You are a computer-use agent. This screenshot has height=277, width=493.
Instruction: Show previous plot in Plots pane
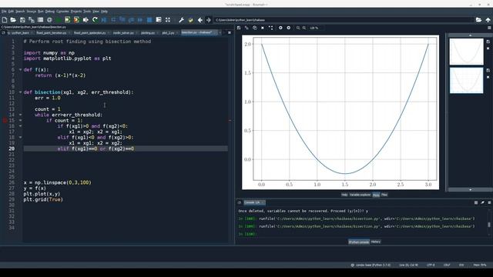[x=280, y=28]
